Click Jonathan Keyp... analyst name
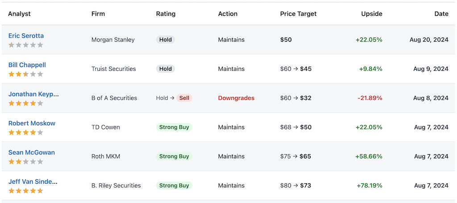Image resolution: width=457 pixels, height=203 pixels. click(x=33, y=94)
